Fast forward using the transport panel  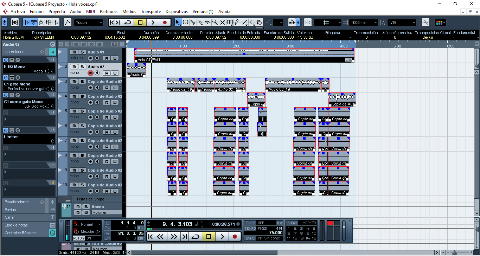[173, 237]
